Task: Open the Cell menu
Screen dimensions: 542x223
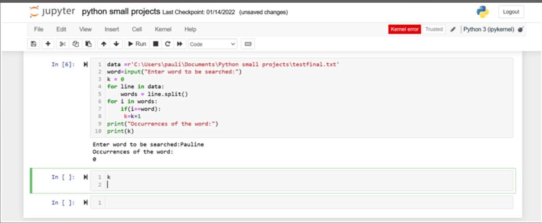Action: click(137, 29)
